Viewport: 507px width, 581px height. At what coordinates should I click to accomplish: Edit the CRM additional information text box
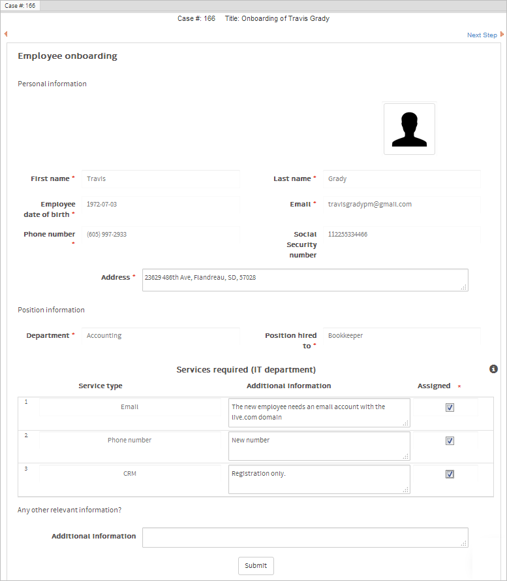pos(319,479)
